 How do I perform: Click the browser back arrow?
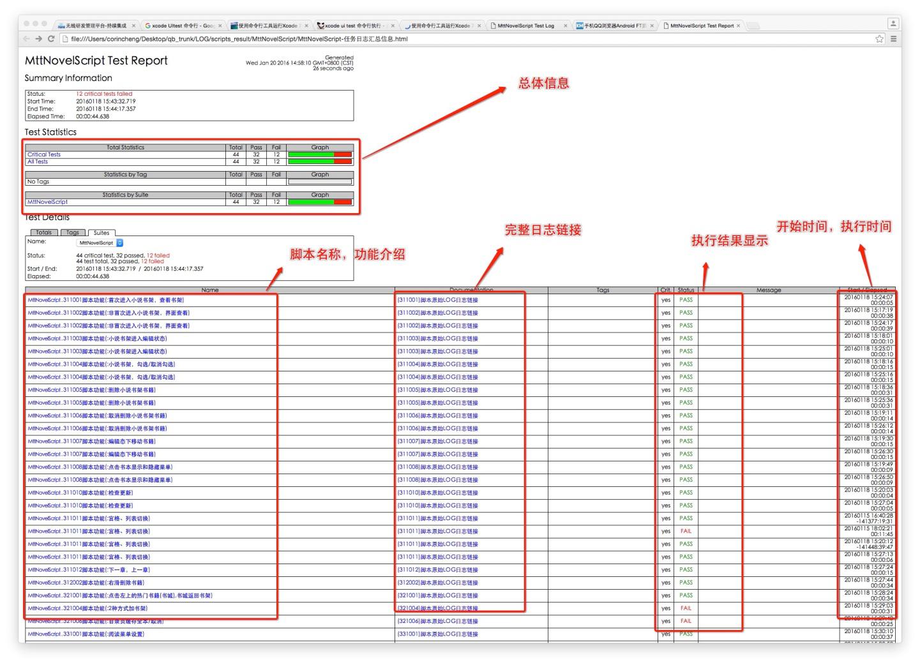coord(26,39)
